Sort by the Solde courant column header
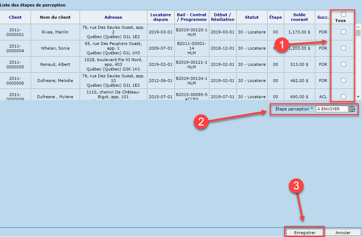The width and height of the screenshot is (362, 237). point(299,17)
